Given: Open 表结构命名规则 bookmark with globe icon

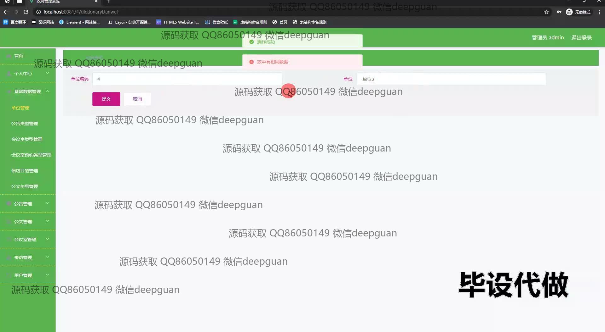Looking at the screenshot, I should tap(309, 22).
